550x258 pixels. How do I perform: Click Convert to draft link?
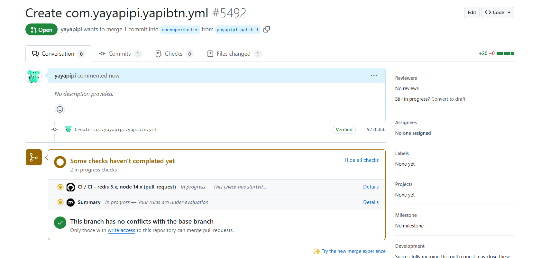[x=448, y=99]
